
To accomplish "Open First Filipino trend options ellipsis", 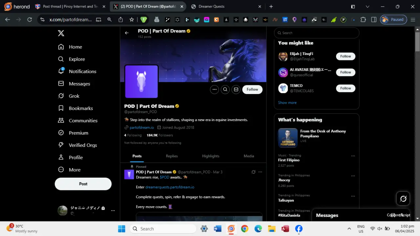I will [353, 156].
